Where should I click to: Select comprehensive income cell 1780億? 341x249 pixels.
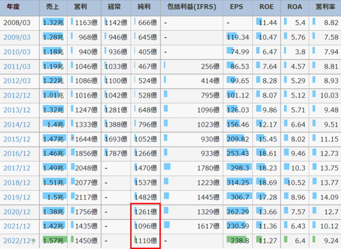pos(192,168)
